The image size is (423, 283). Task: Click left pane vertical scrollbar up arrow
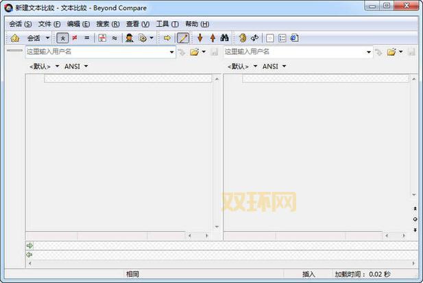click(217, 79)
